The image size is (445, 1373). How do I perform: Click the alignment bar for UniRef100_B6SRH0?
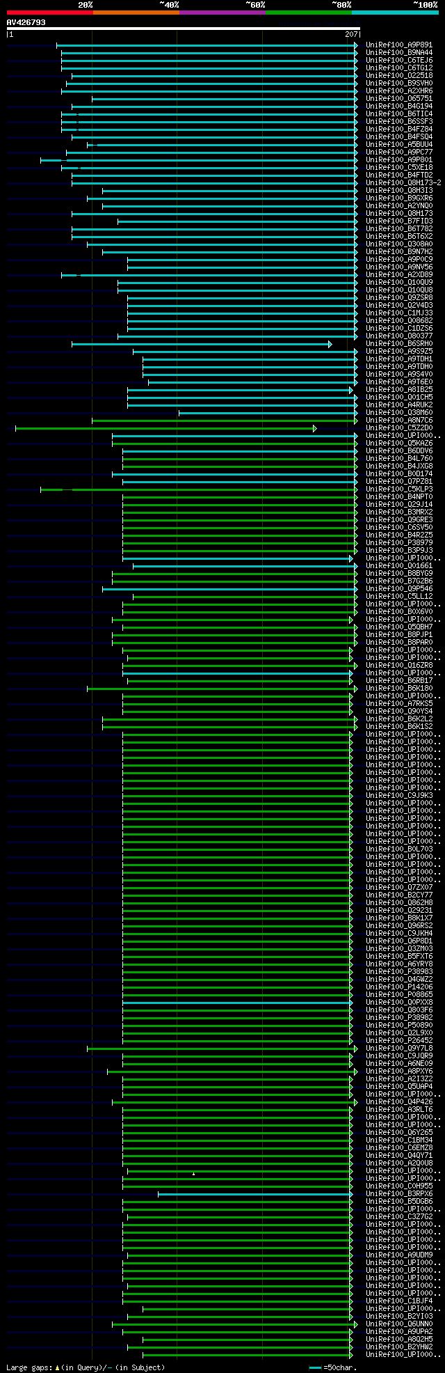(x=202, y=344)
